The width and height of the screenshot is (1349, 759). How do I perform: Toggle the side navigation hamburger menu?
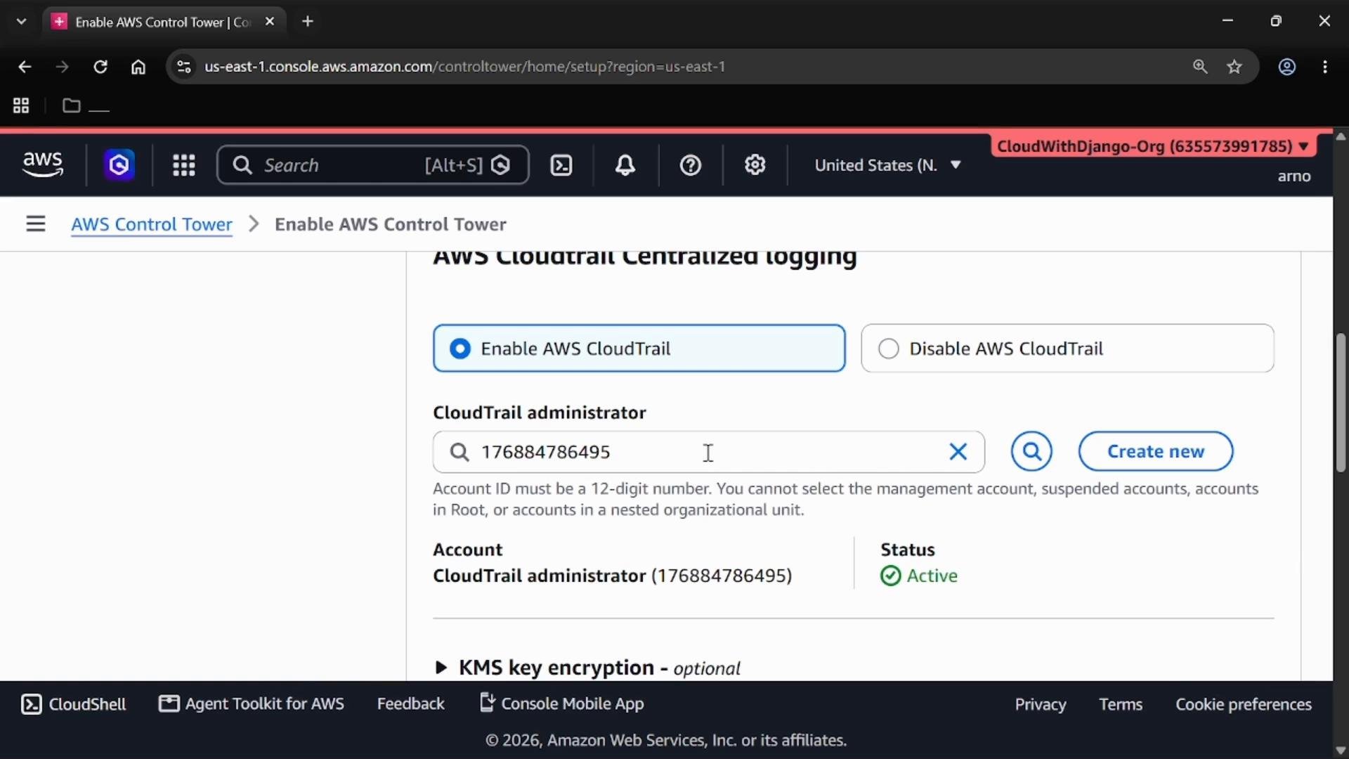pyautogui.click(x=36, y=224)
